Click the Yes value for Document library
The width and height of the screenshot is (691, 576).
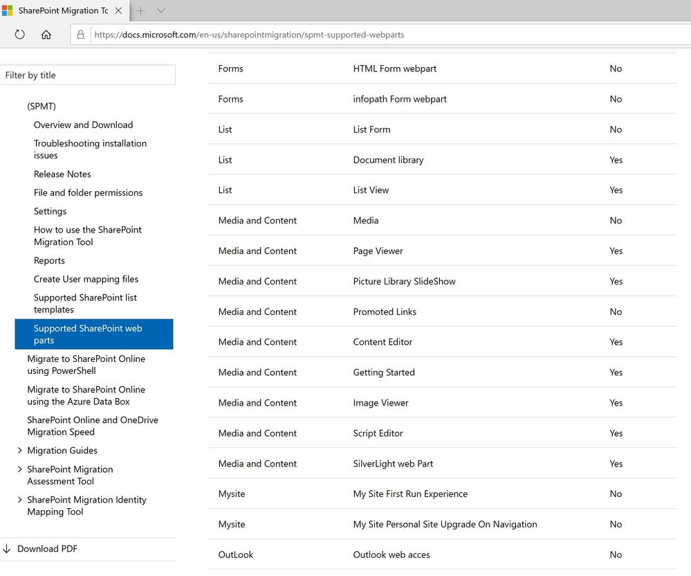coord(616,160)
